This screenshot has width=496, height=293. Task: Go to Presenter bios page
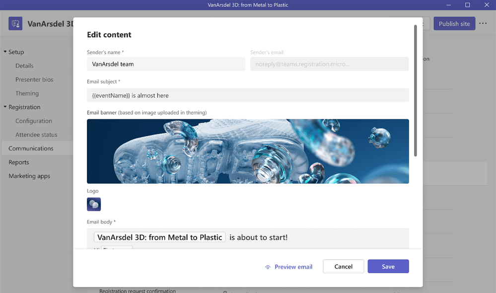click(34, 79)
